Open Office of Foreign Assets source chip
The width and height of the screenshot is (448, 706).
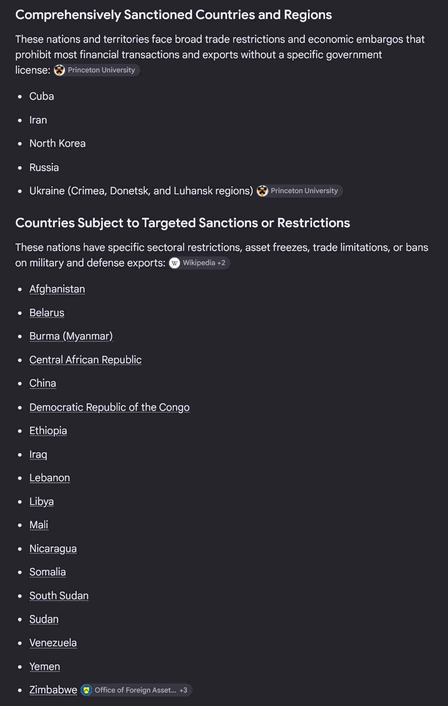(x=136, y=690)
